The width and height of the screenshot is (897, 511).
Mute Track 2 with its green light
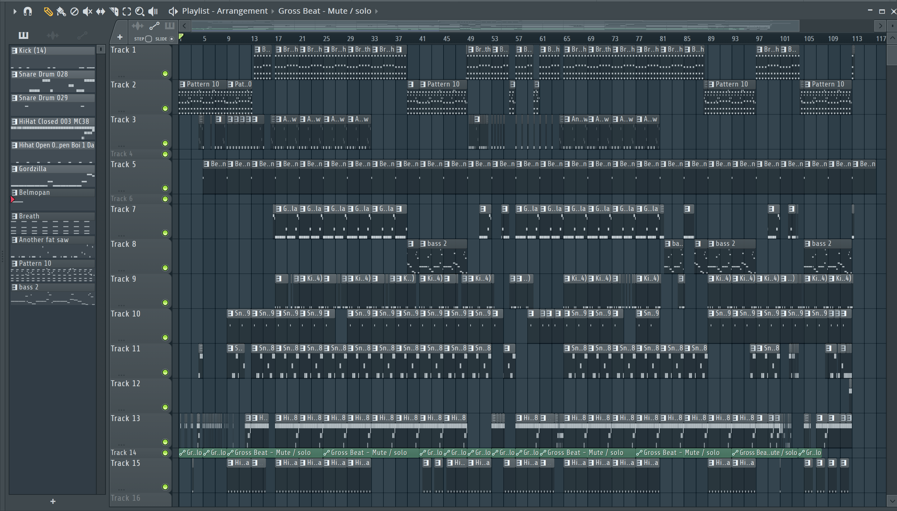pyautogui.click(x=165, y=108)
